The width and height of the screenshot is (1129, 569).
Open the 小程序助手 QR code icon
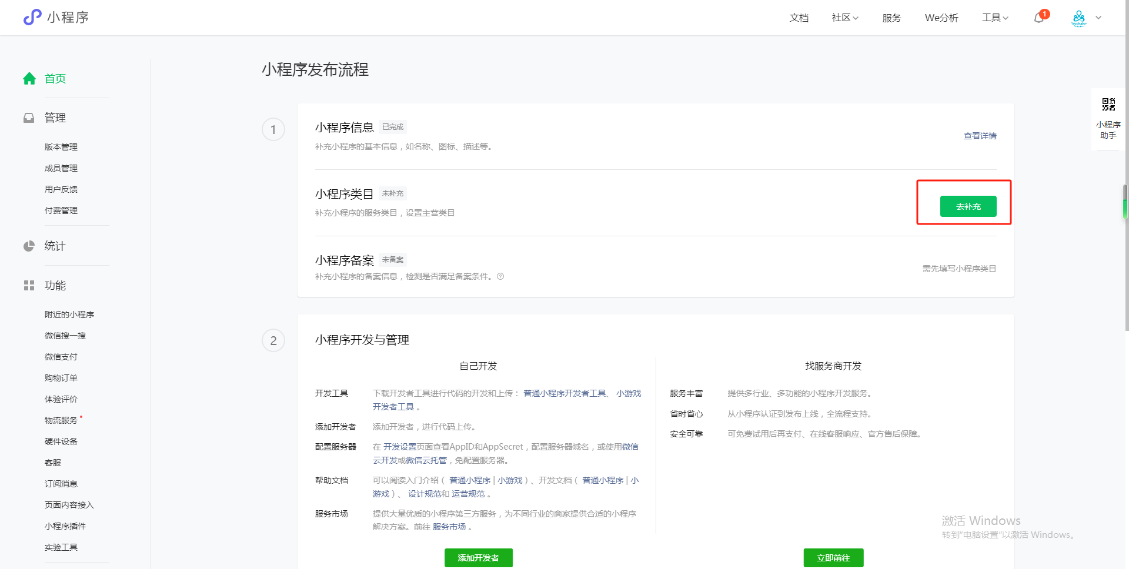[1108, 105]
